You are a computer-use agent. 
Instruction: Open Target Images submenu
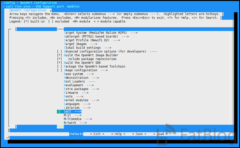[80, 44]
